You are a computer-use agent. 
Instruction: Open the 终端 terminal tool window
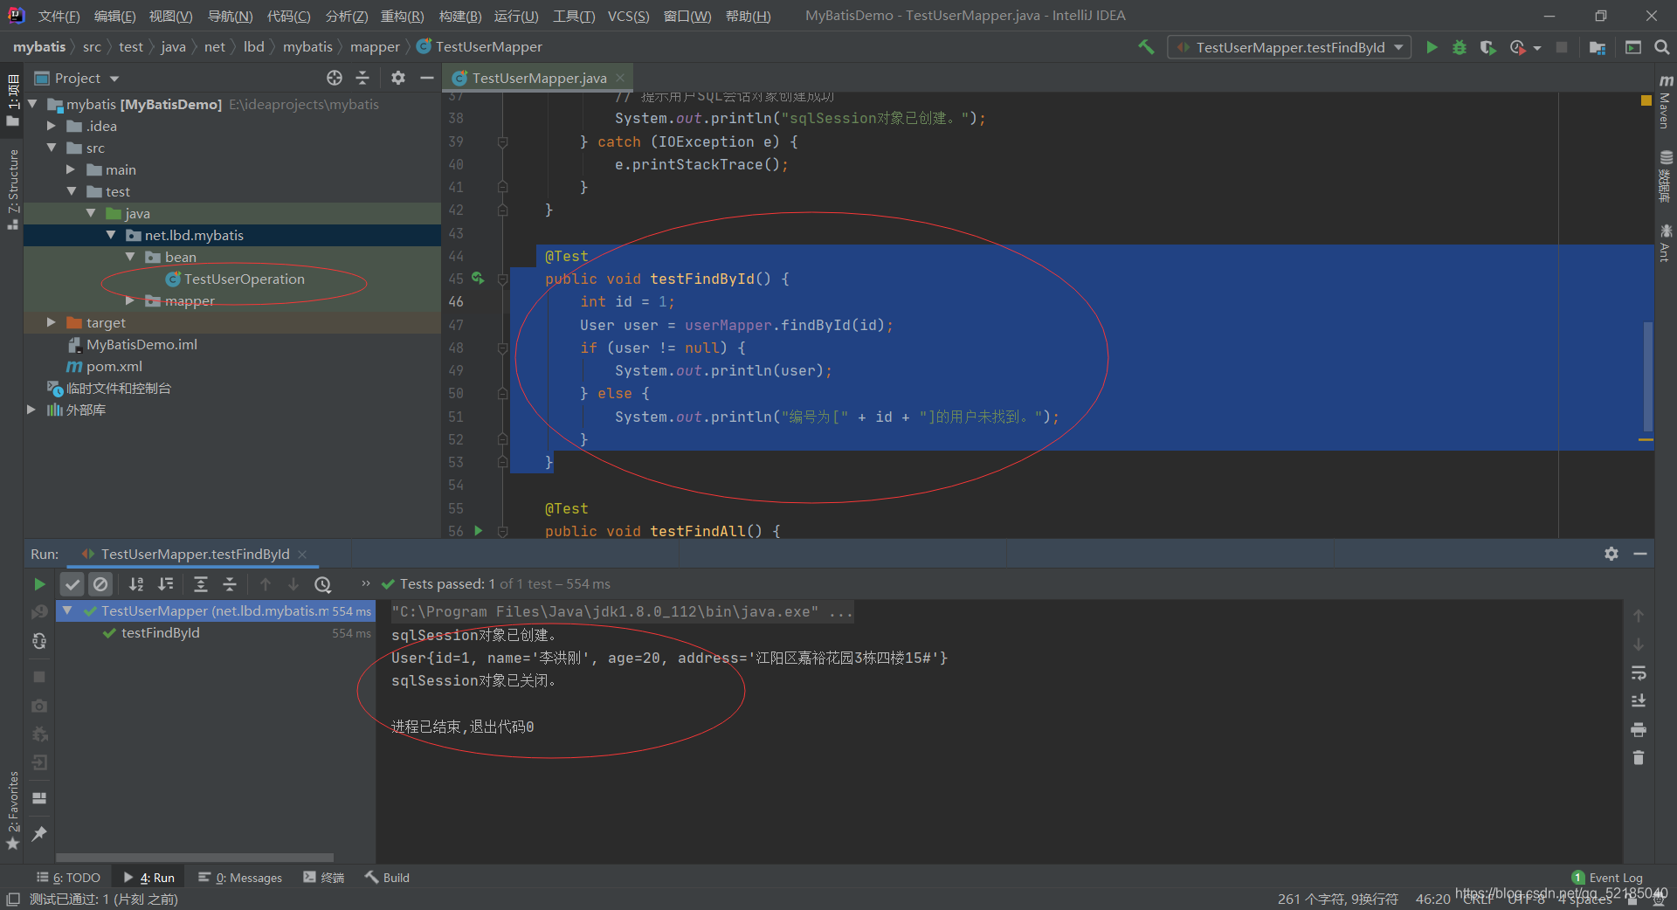pyautogui.click(x=324, y=877)
